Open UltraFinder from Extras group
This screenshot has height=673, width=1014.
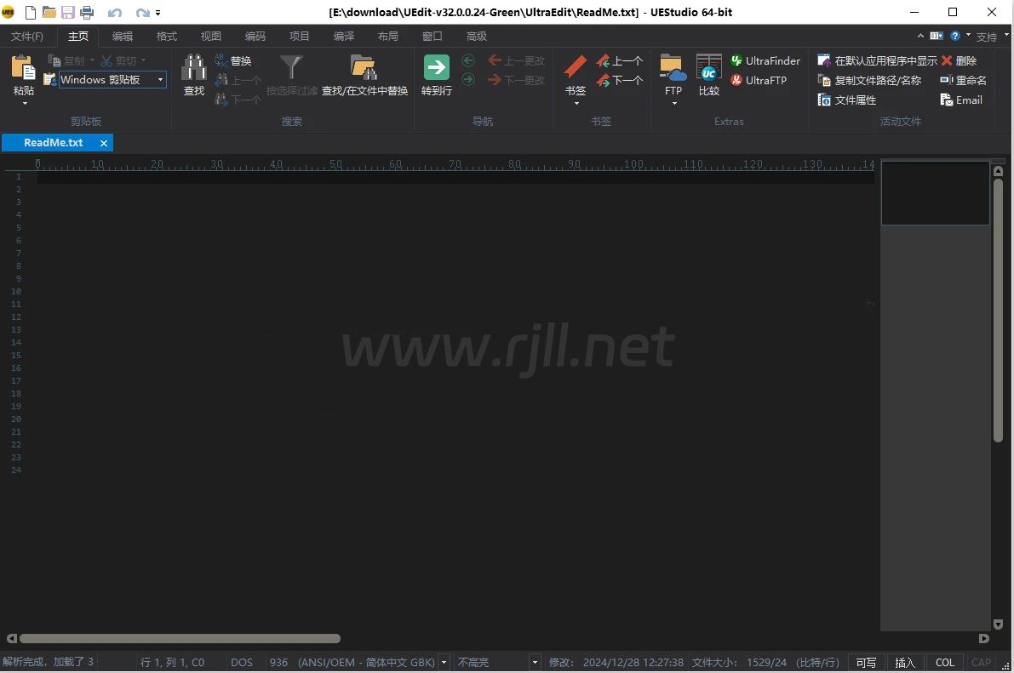click(765, 61)
